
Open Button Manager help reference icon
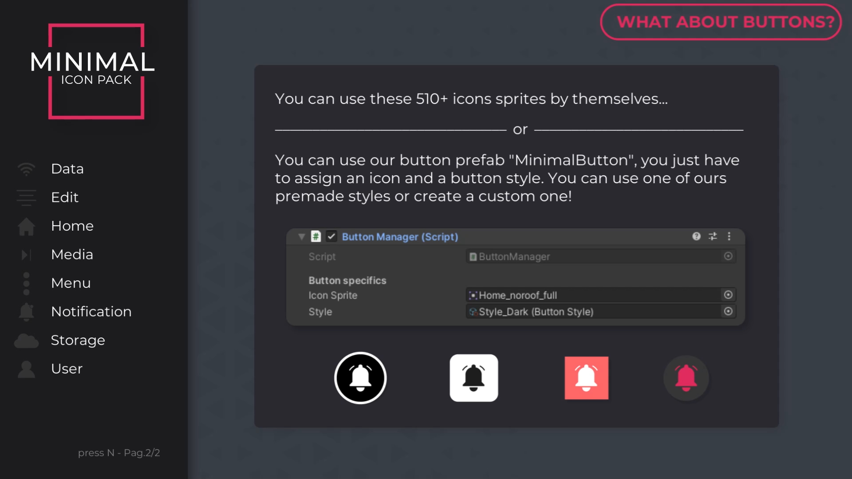click(x=696, y=236)
